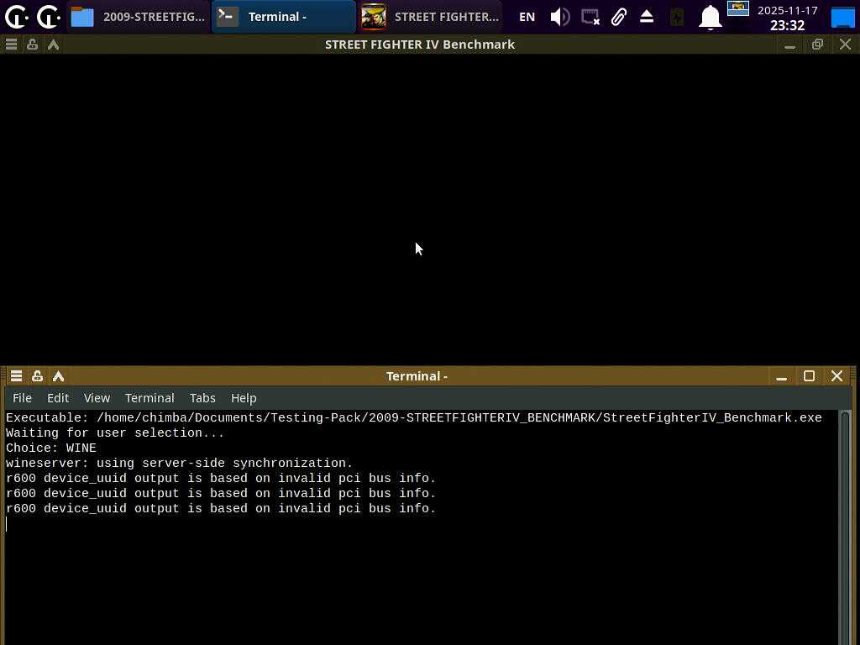
Task: Open the clipboard paperclip tray icon
Action: (x=619, y=17)
